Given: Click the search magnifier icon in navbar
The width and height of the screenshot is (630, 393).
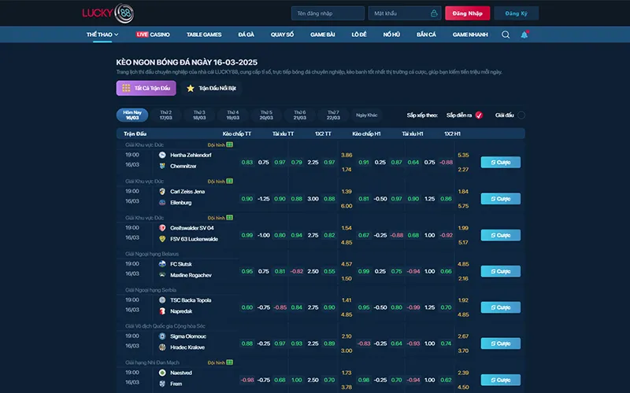Looking at the screenshot, I should pyautogui.click(x=505, y=35).
